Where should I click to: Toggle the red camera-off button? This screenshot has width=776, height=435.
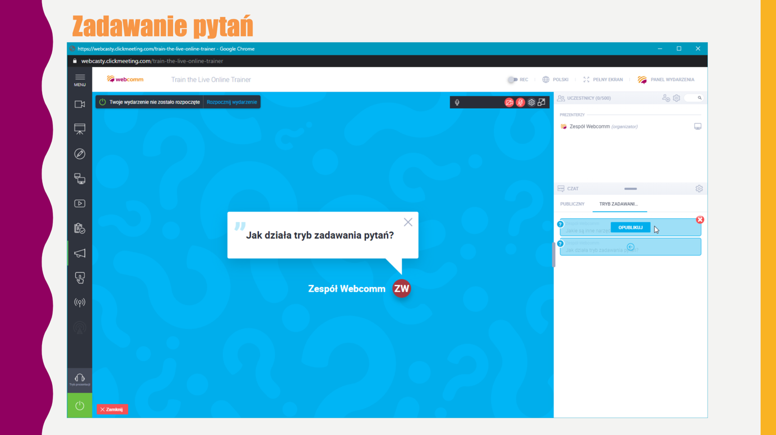[x=509, y=102]
